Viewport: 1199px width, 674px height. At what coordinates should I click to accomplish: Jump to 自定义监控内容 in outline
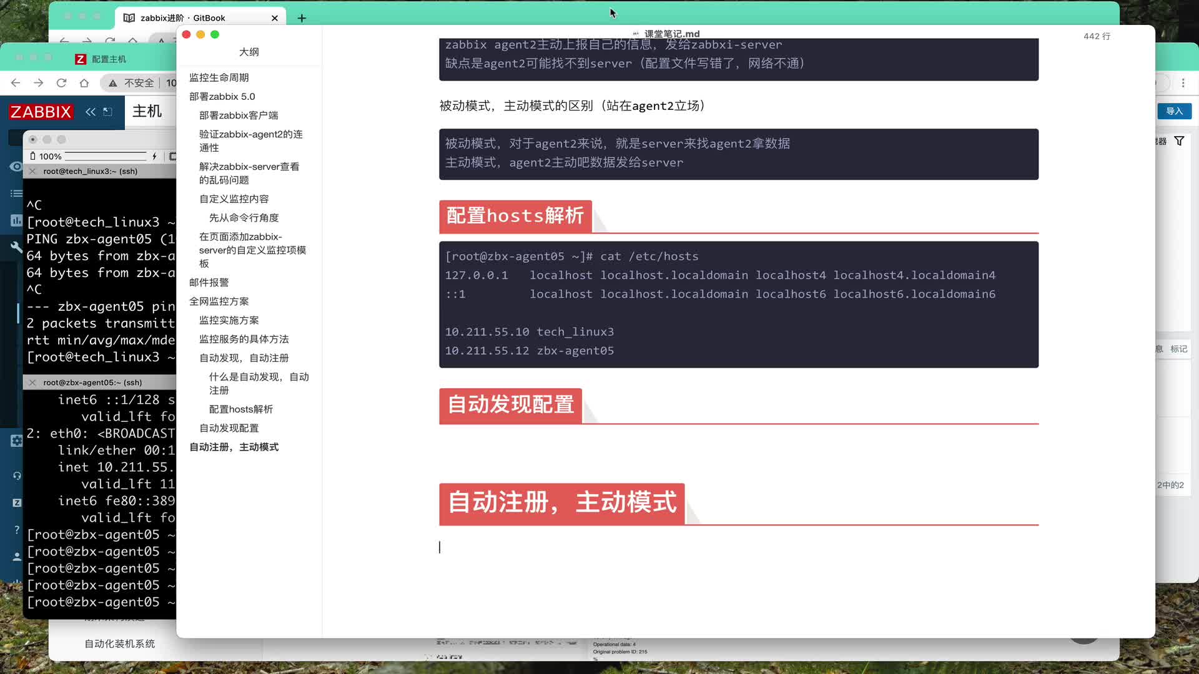tap(234, 199)
